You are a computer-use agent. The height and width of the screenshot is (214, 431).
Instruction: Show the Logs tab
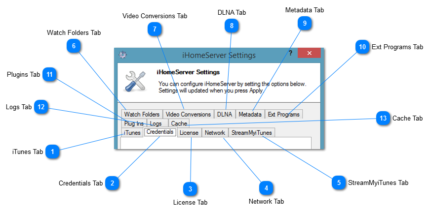pyautogui.click(x=157, y=123)
